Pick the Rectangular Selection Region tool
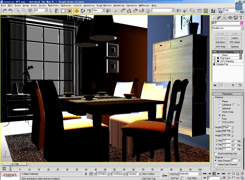245x180 pixels. pos(63,11)
